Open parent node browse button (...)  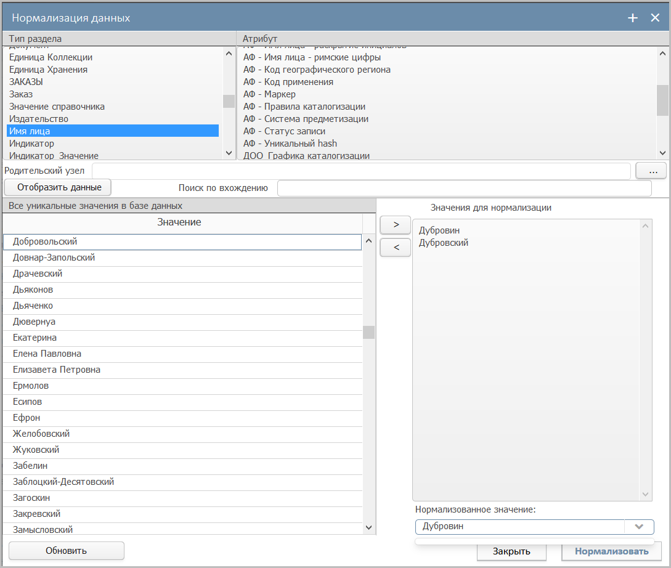pos(651,171)
